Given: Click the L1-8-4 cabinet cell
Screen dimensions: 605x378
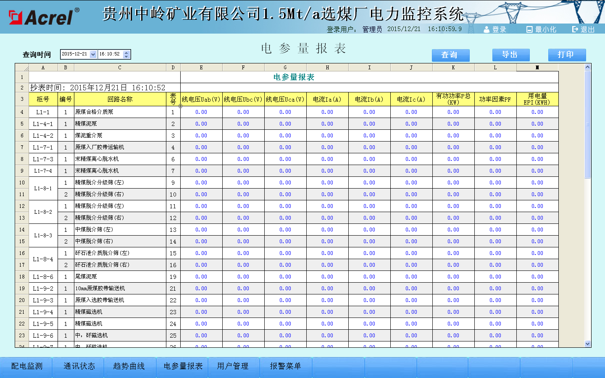Looking at the screenshot, I should (x=43, y=259).
